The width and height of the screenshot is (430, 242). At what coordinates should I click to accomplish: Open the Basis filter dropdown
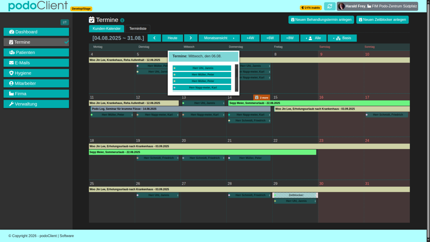[342, 38]
